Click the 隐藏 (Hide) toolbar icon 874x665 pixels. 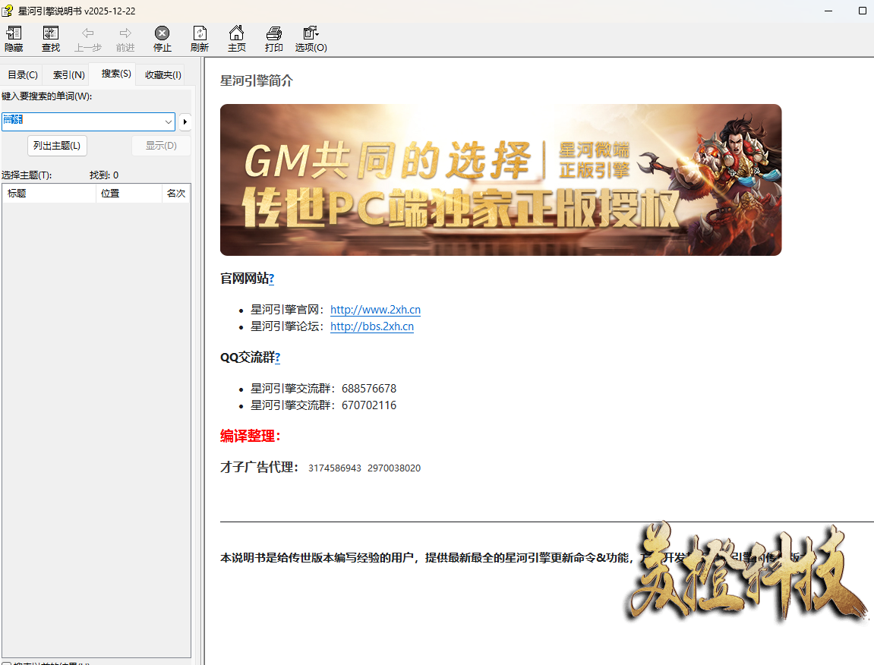click(14, 34)
